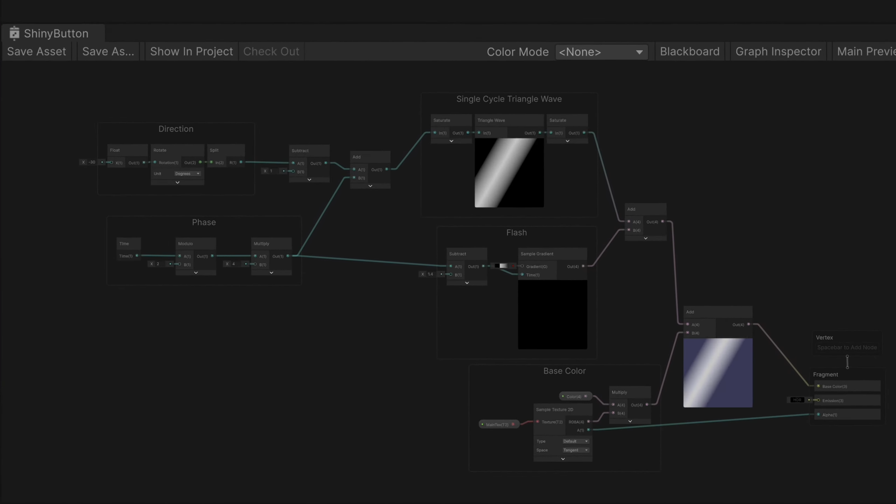The height and width of the screenshot is (504, 896).
Task: Open Sample Texture 2D Space dropdown
Action: click(576, 450)
